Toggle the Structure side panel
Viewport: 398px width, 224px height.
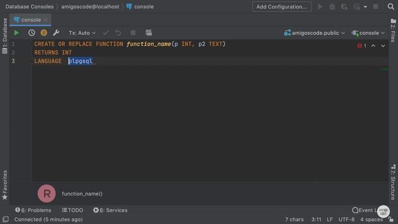click(393, 182)
